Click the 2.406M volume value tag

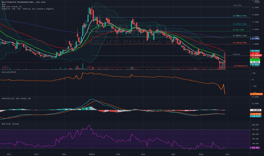[x=256, y=55]
